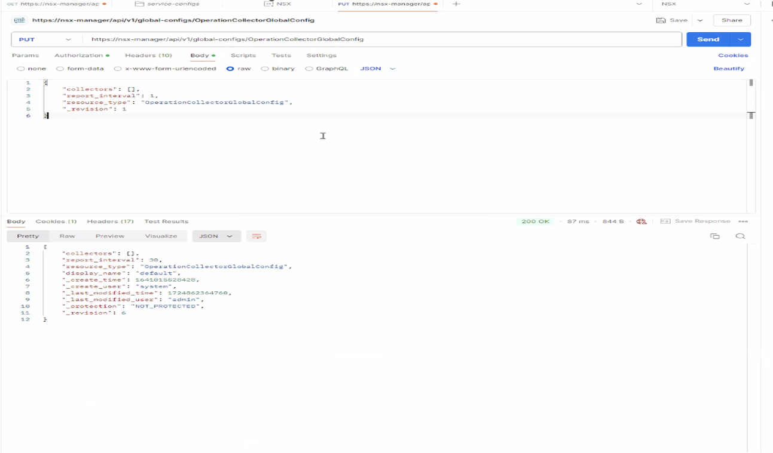773x453 pixels.
Task: Open the three-dot response options menu
Action: (743, 221)
